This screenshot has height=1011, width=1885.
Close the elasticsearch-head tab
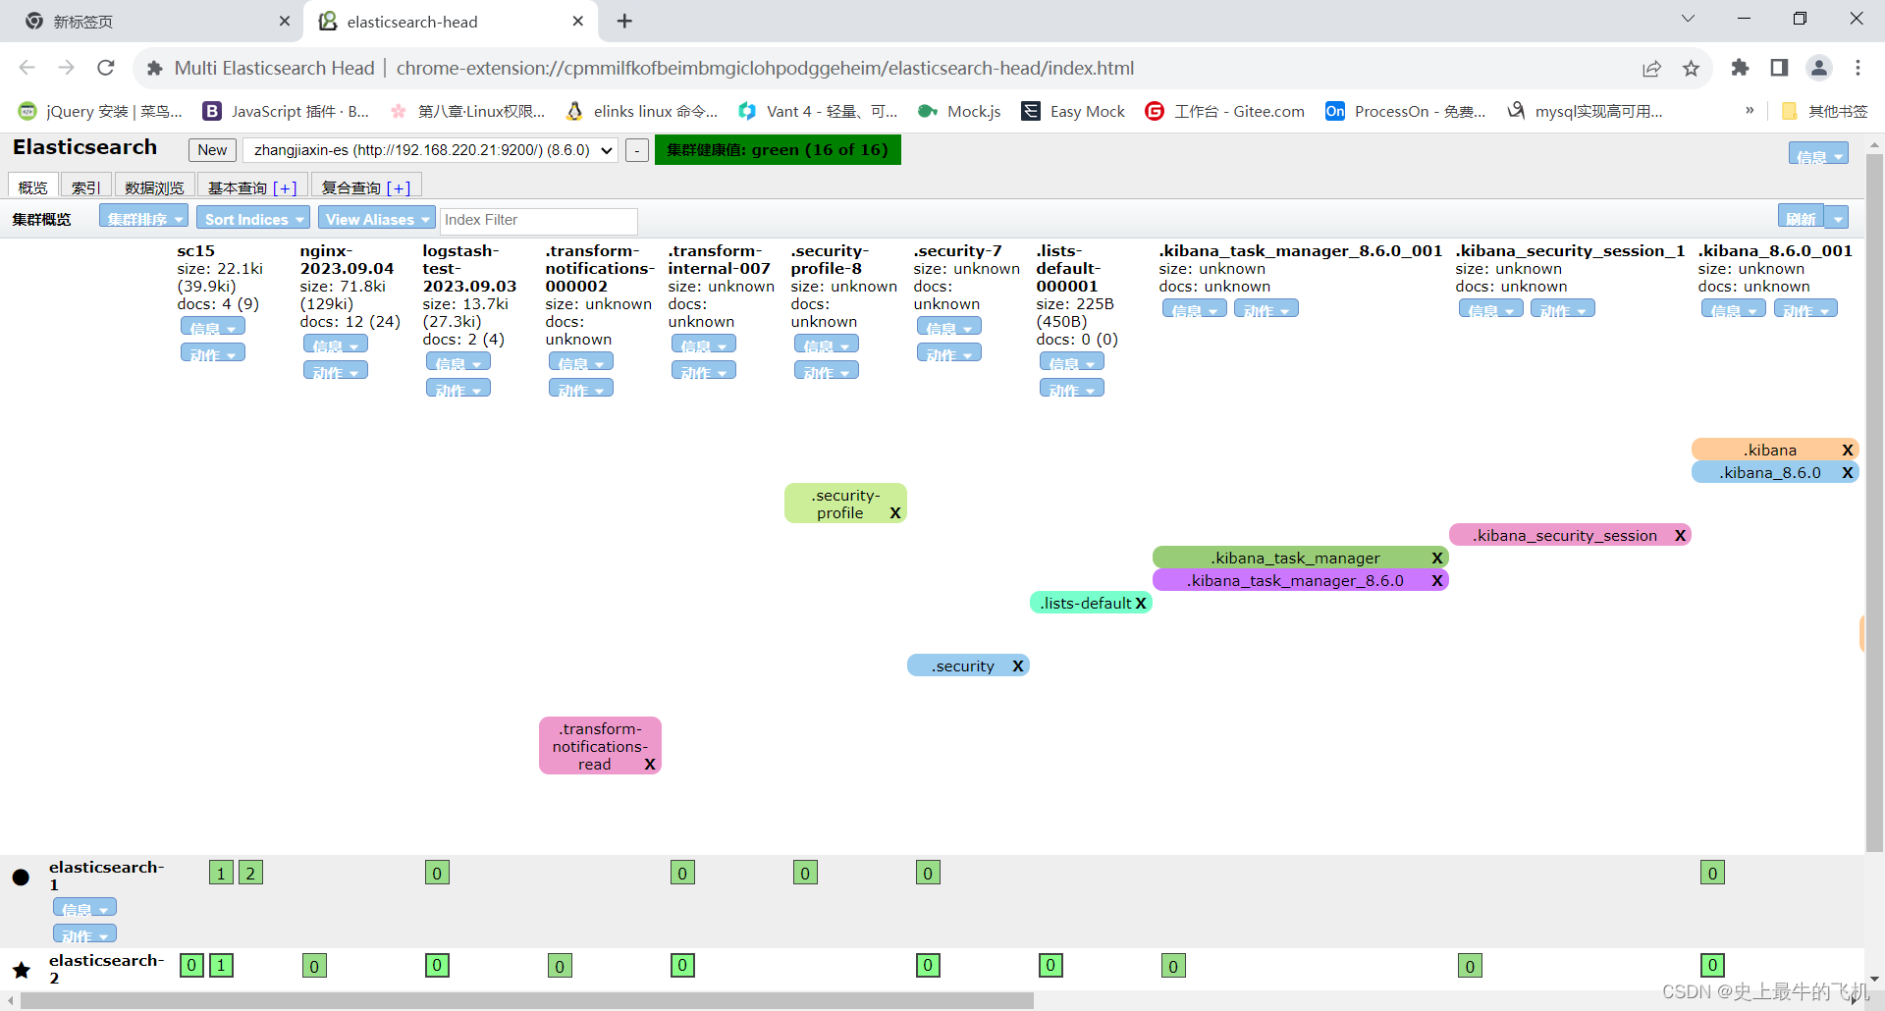point(577,21)
